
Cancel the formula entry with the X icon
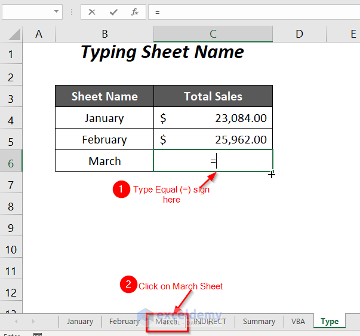coord(92,12)
